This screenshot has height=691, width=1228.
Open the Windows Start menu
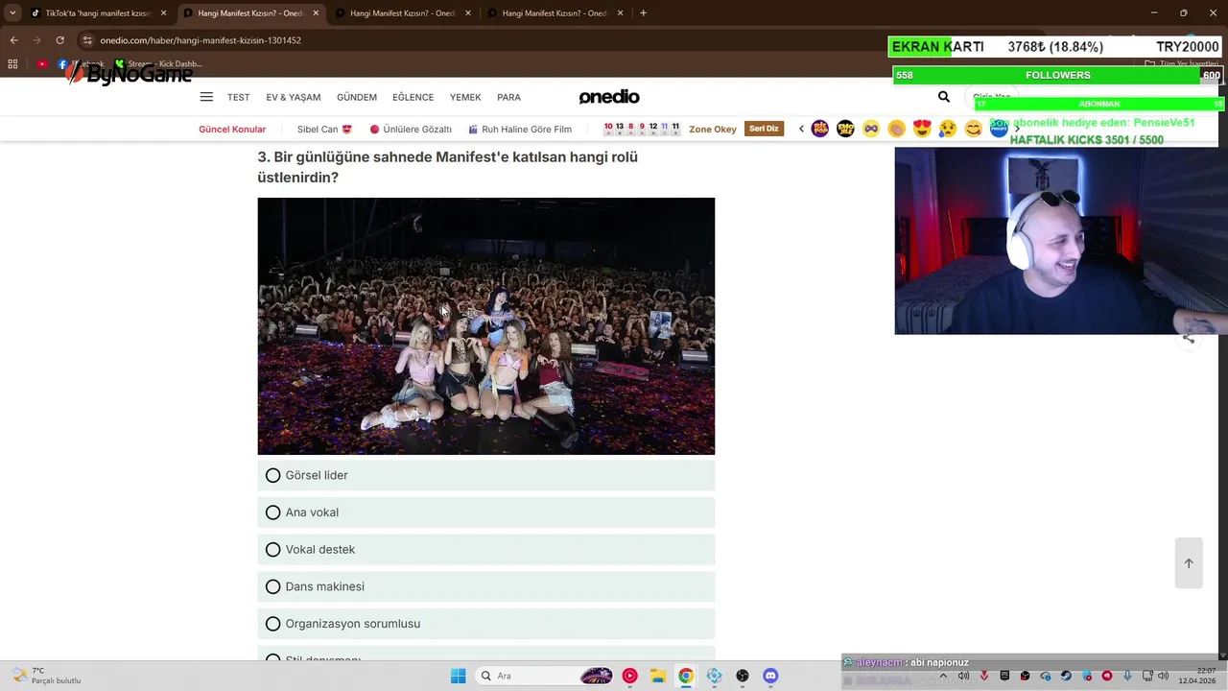(x=458, y=676)
